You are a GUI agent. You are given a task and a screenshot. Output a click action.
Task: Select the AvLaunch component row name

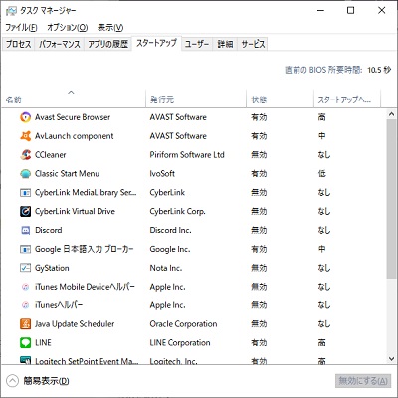[75, 136]
